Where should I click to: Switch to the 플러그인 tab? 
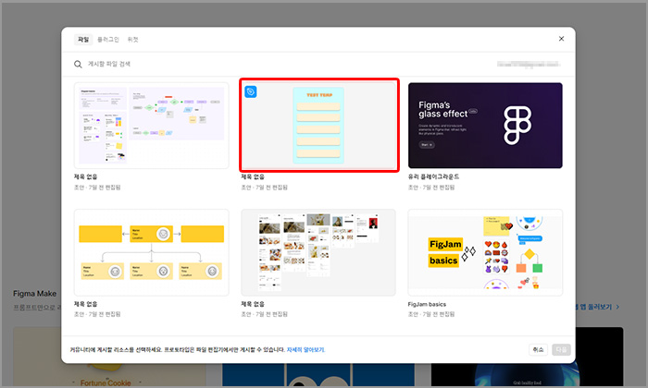tap(108, 40)
